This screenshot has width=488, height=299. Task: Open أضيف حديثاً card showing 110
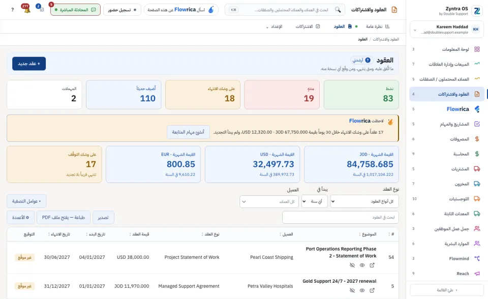[124, 95]
